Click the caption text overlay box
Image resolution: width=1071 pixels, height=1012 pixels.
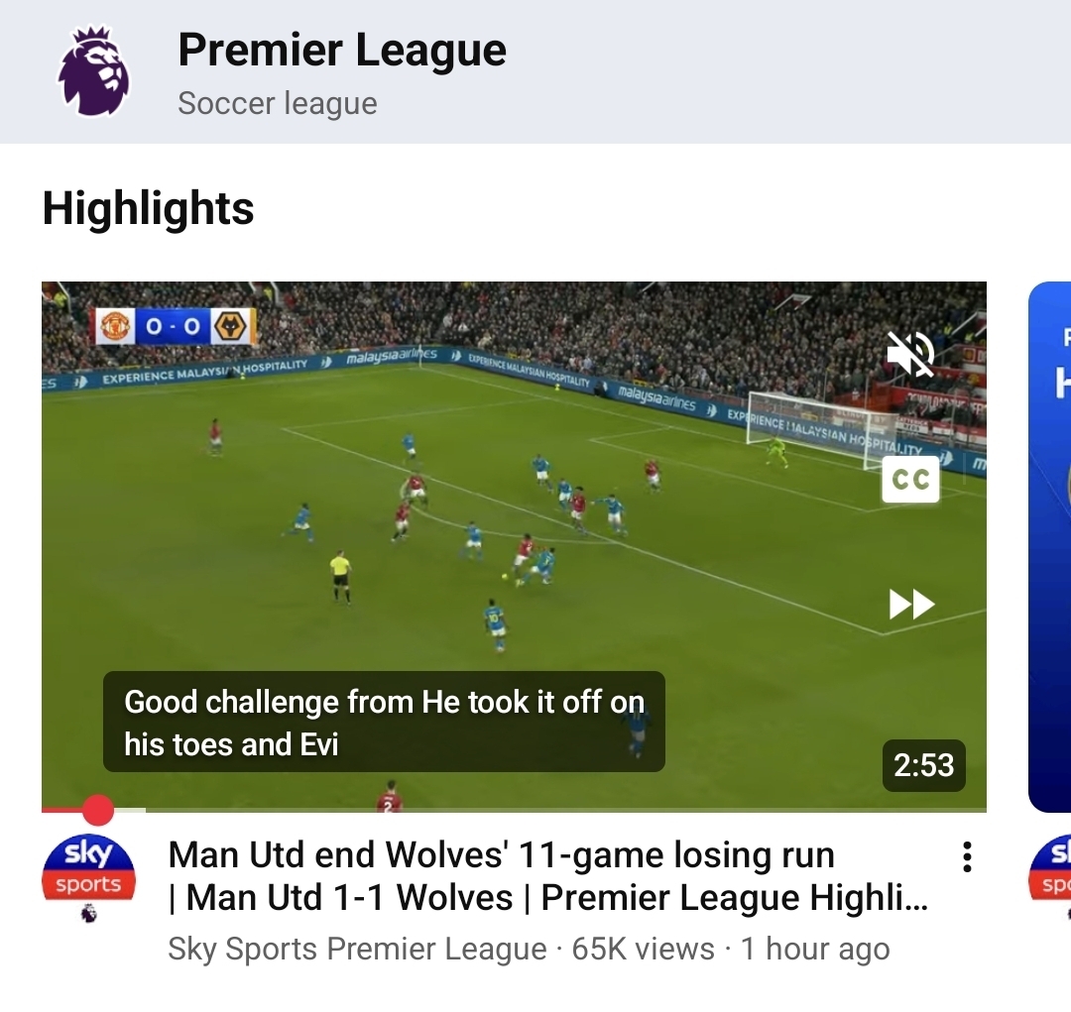(x=384, y=722)
